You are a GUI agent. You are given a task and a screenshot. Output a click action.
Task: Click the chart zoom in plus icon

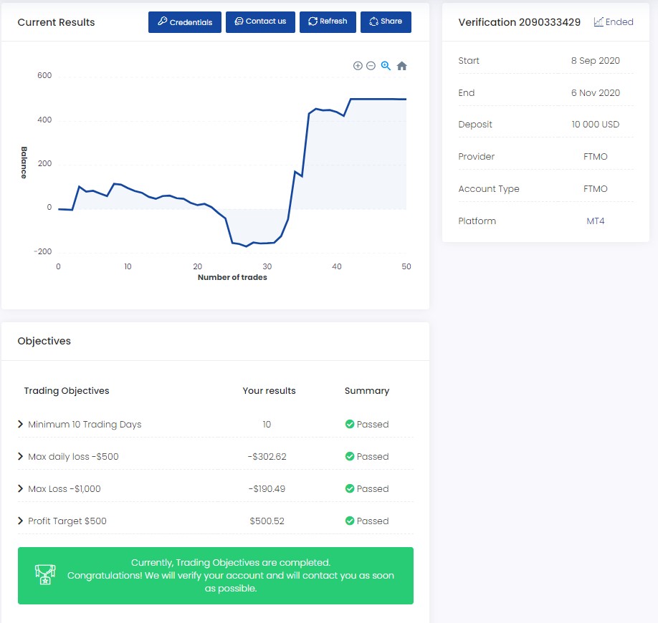pyautogui.click(x=358, y=66)
